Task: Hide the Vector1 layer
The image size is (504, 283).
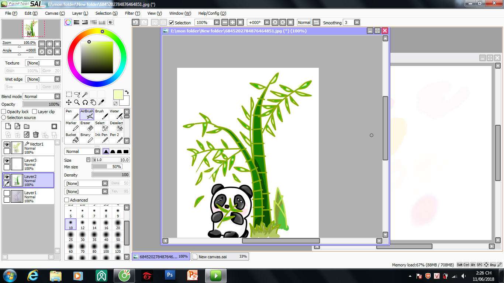Action: pos(7,144)
